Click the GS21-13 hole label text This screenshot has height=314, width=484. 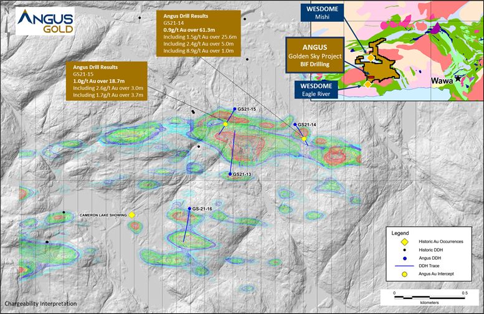point(242,174)
